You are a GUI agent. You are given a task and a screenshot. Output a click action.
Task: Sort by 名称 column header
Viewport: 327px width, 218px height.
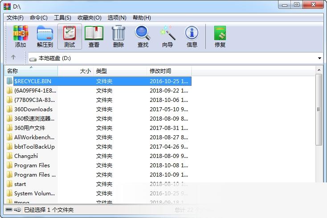[x=31, y=71]
